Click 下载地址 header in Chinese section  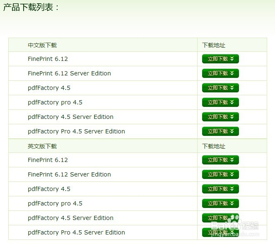214,45
